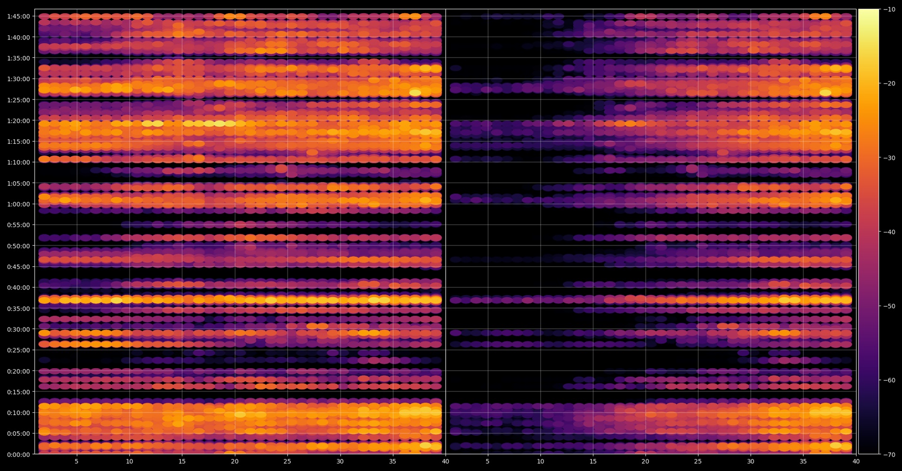Click the −20 colorbar label

click(889, 84)
